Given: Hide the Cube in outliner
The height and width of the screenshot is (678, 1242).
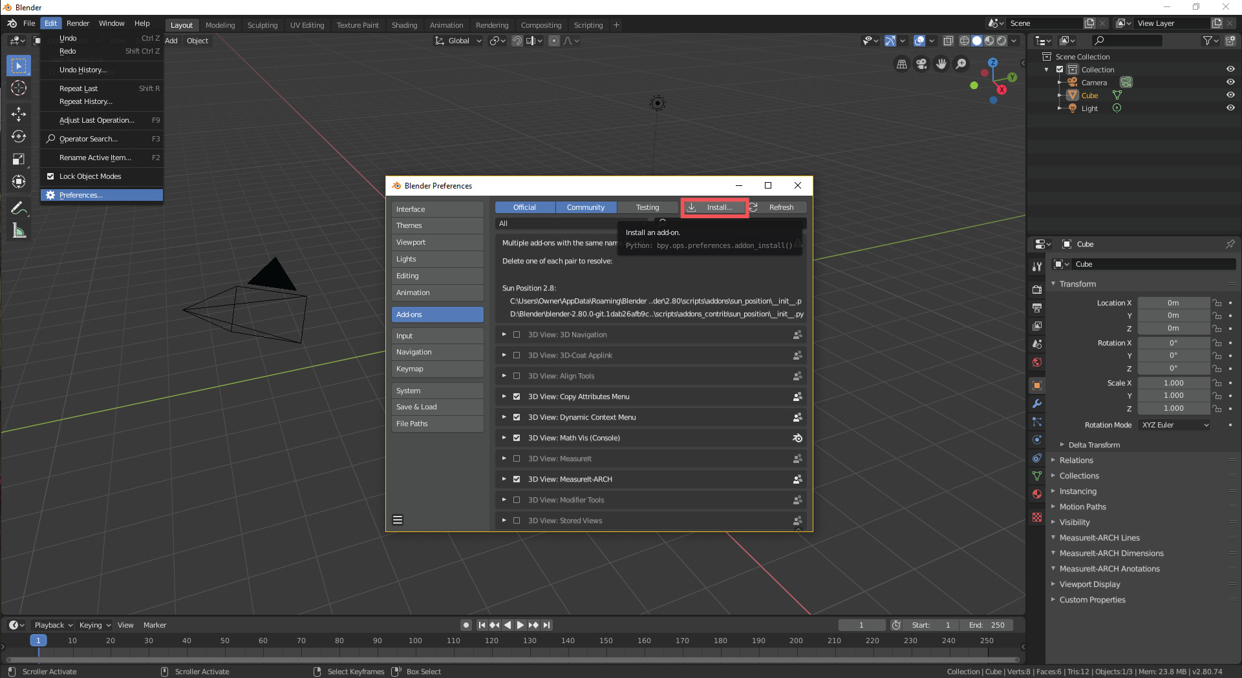Looking at the screenshot, I should [x=1230, y=95].
